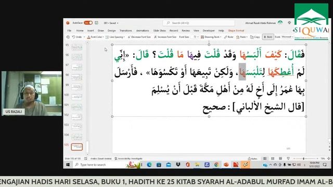Image resolution: width=333 pixels, height=187 pixels.
Task: Open the Line Spacing dropdown
Action: (x=115, y=37)
